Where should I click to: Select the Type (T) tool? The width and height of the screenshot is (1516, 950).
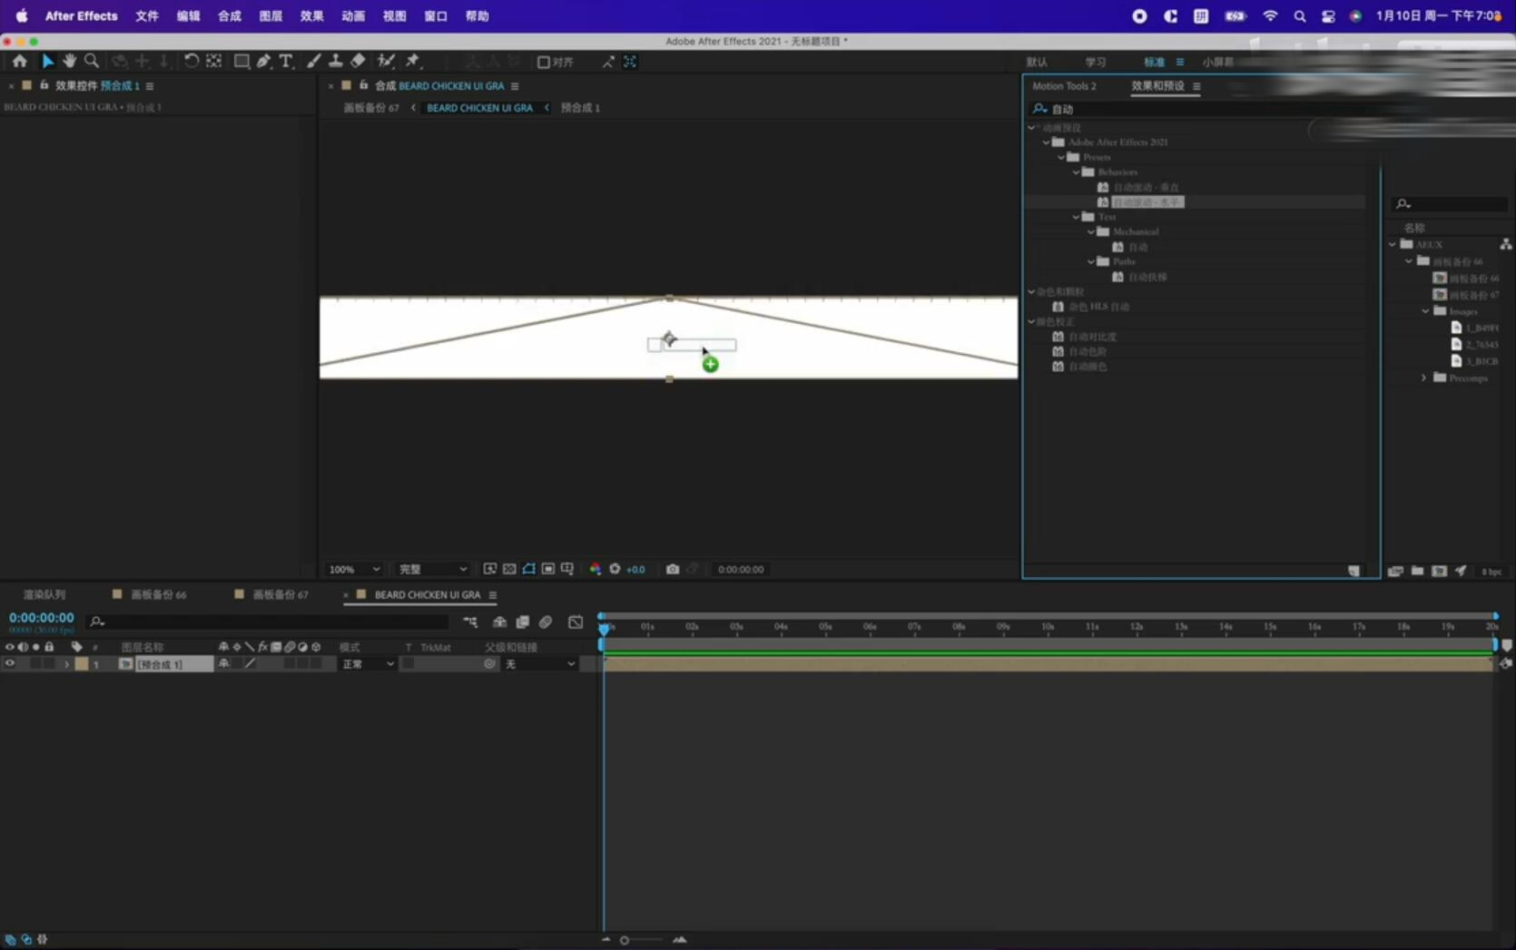[x=286, y=61]
